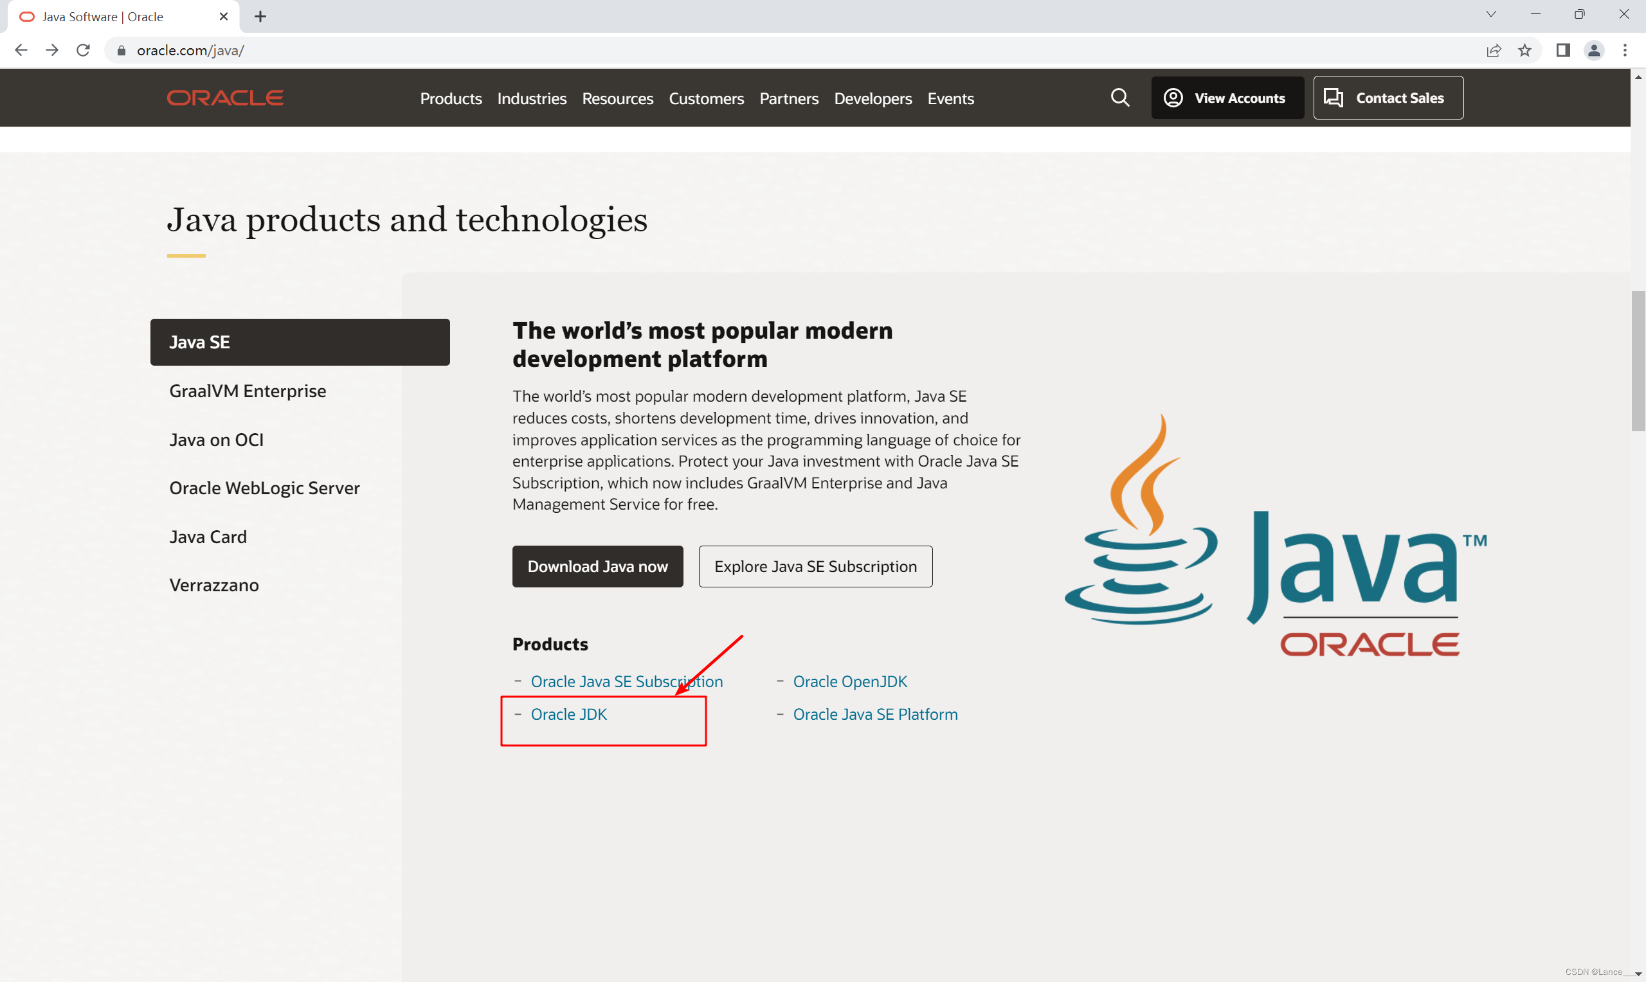
Task: Open the Oracle OpenJDK link
Action: pyautogui.click(x=850, y=681)
